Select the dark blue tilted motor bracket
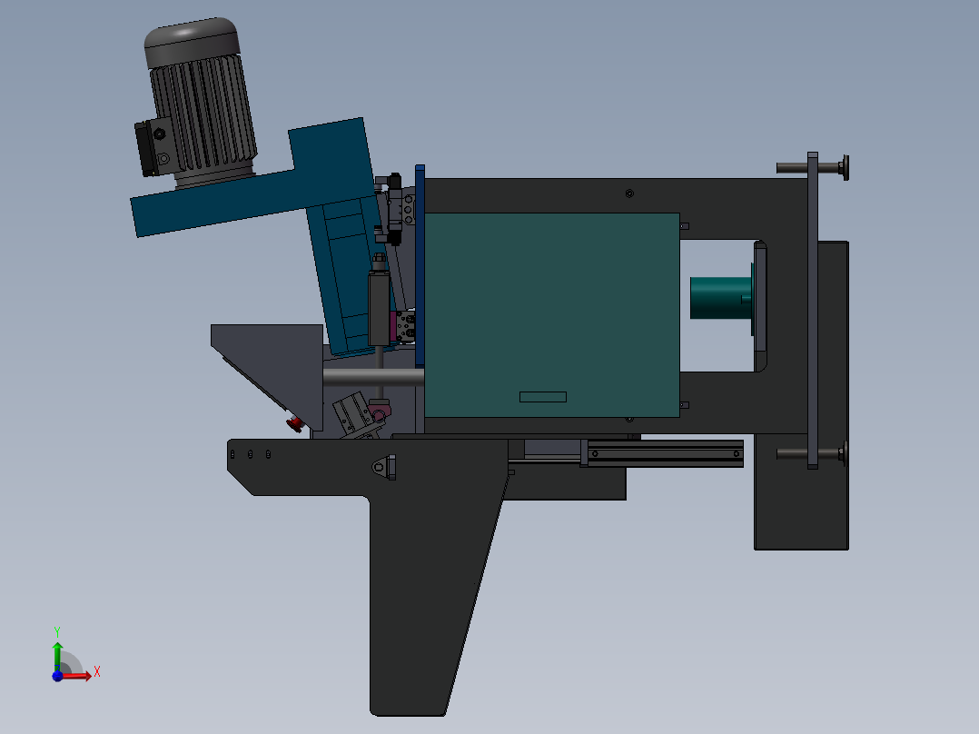 pyautogui.click(x=262, y=187)
